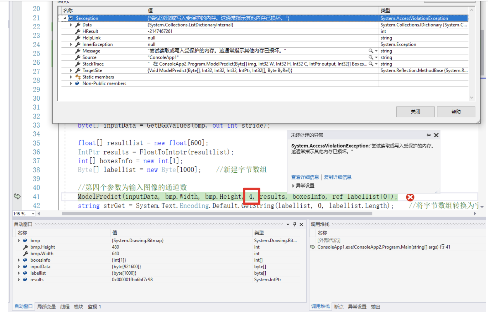The image size is (488, 312).
Task: Pin the unhandled exception popup
Action: (x=428, y=135)
